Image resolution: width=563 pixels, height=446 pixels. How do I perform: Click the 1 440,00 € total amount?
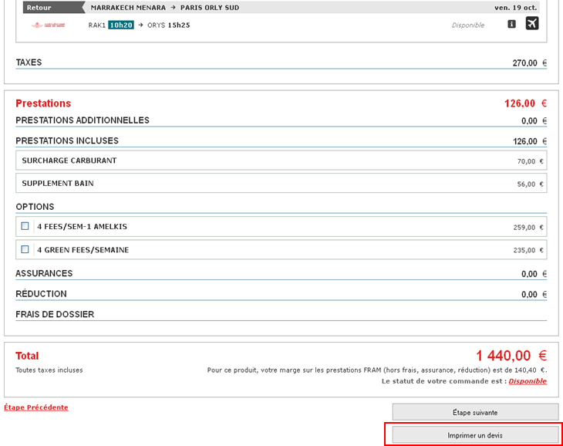[x=511, y=356]
